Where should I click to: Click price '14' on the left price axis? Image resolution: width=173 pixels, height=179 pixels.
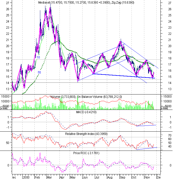pyautogui.click(x=7, y=83)
